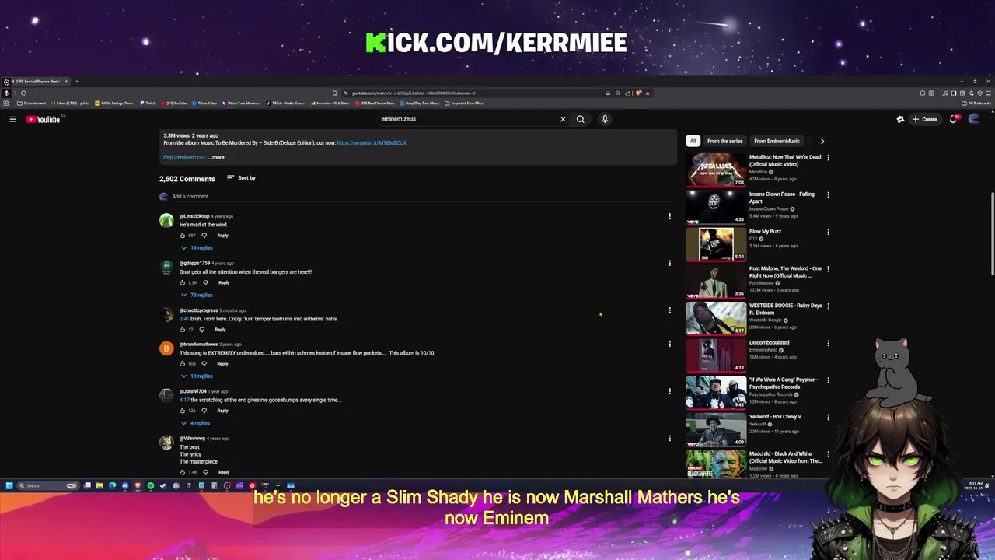The height and width of the screenshot is (560, 995).
Task: Open options for Discombobulated suggestion
Action: click(828, 343)
